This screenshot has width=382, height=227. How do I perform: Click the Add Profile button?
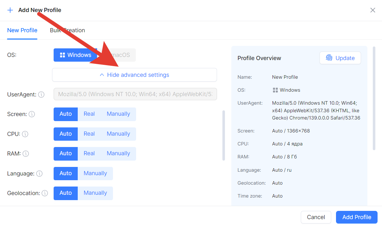(x=356, y=217)
